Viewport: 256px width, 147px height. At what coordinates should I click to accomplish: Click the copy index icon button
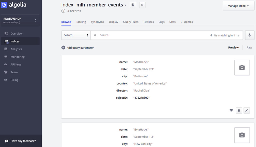coord(133,5)
